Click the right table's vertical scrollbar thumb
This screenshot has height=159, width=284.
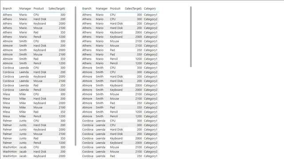coord(191,37)
